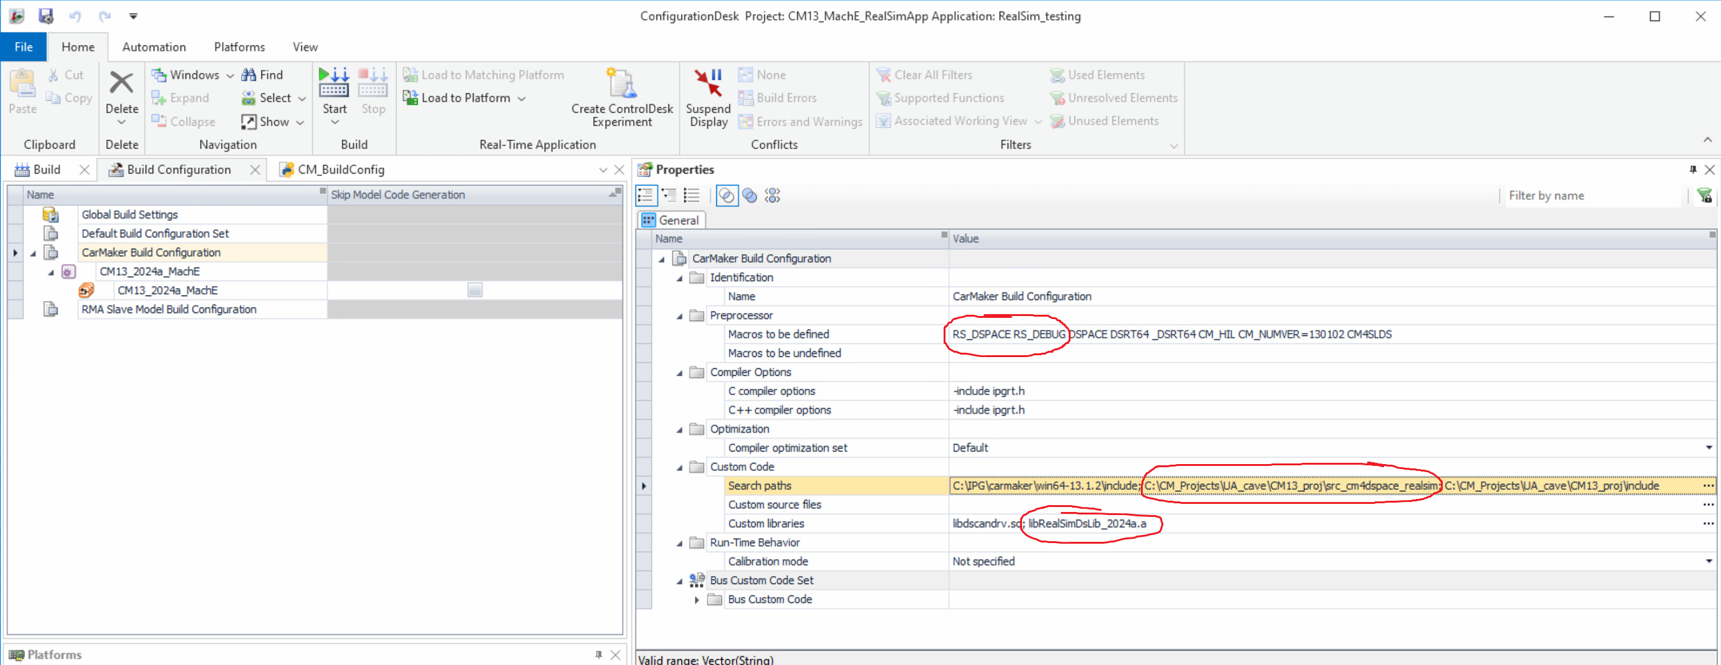Viewport: 1721px width, 665px height.
Task: Click the gear-circle icon in Properties toolbar
Action: (x=773, y=195)
